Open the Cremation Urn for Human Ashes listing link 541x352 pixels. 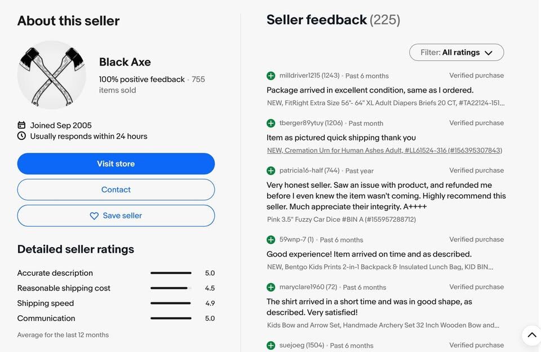tap(384, 151)
